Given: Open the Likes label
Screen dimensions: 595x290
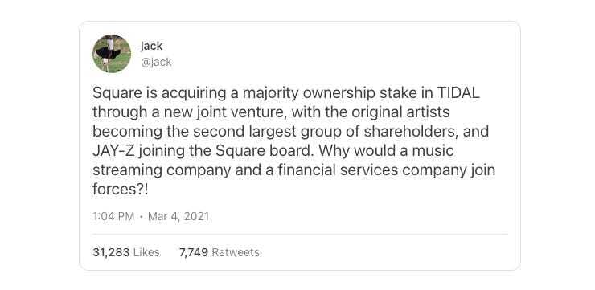Looking at the screenshot, I should 146,252.
